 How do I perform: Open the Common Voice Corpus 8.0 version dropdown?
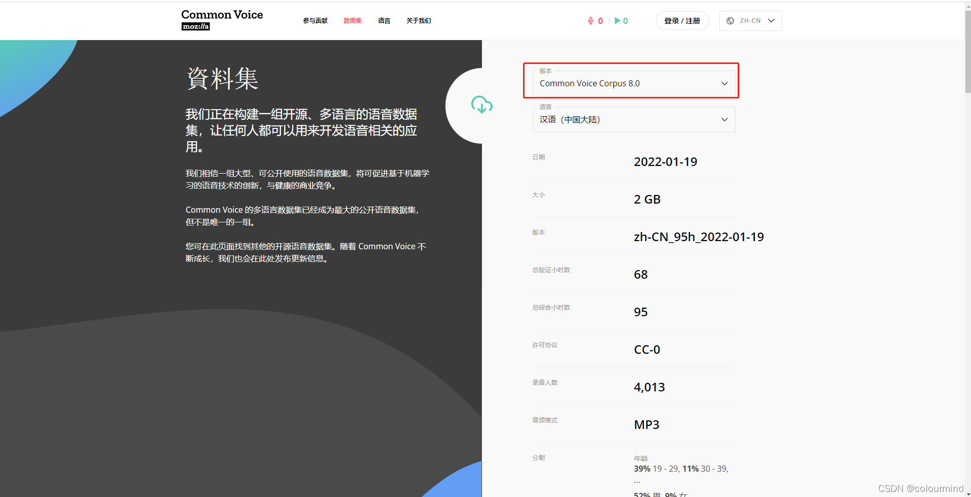(634, 83)
